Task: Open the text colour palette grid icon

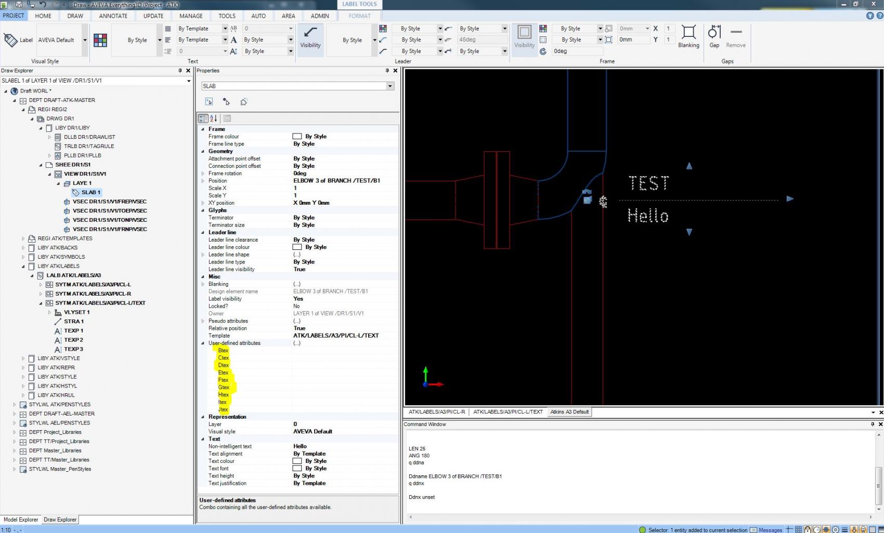Action: pos(100,40)
